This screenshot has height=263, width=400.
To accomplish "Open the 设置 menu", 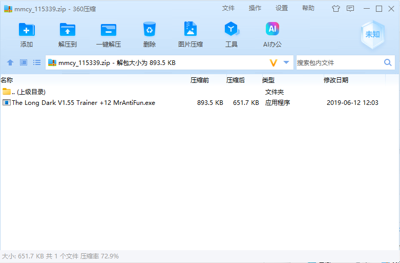I will (x=282, y=8).
